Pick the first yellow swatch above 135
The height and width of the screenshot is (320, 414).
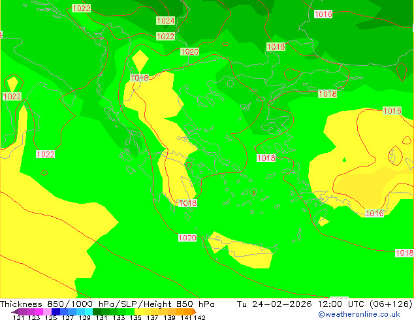(x=138, y=312)
